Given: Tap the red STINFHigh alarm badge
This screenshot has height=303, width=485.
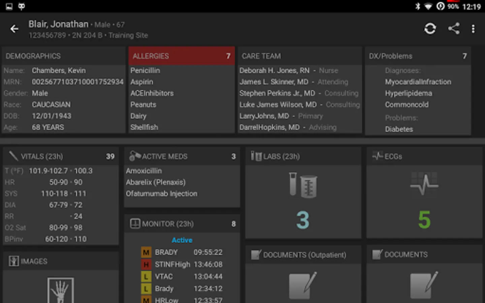Looking at the screenshot, I should coord(146,265).
